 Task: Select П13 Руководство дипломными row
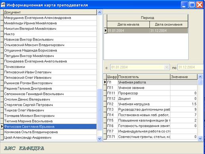pyautogui.click(x=152, y=109)
